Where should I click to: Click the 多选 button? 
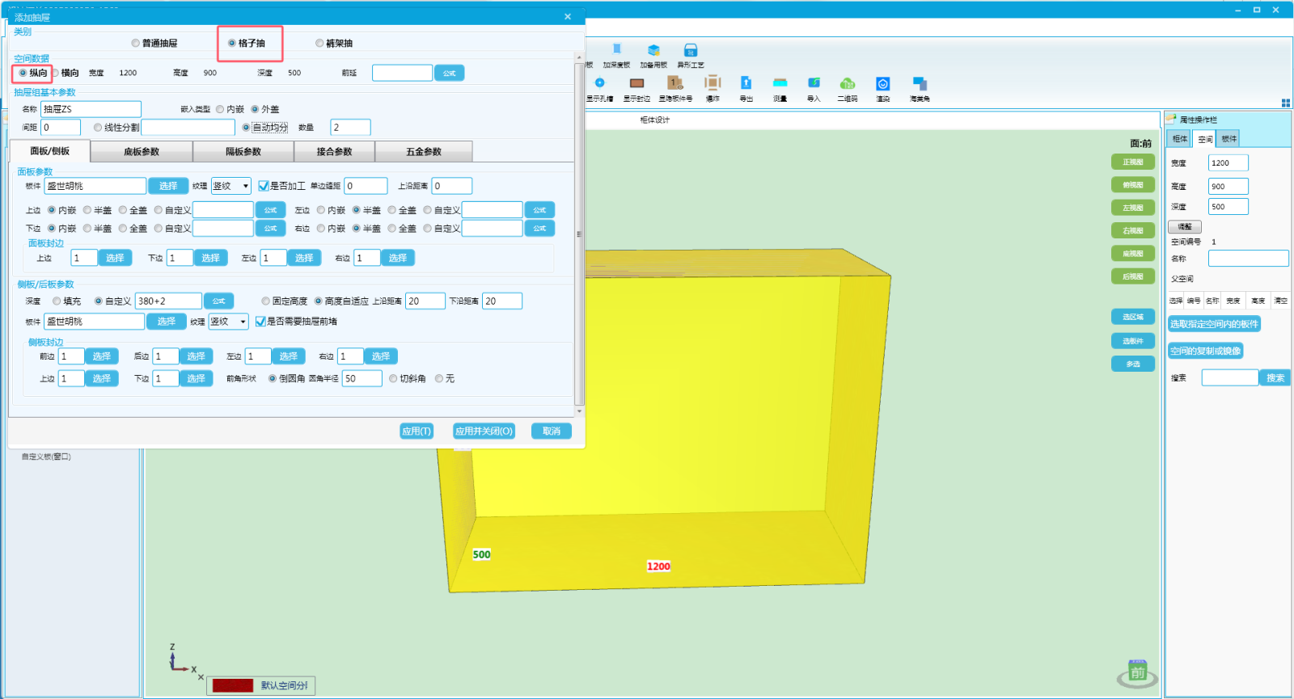coord(1133,364)
